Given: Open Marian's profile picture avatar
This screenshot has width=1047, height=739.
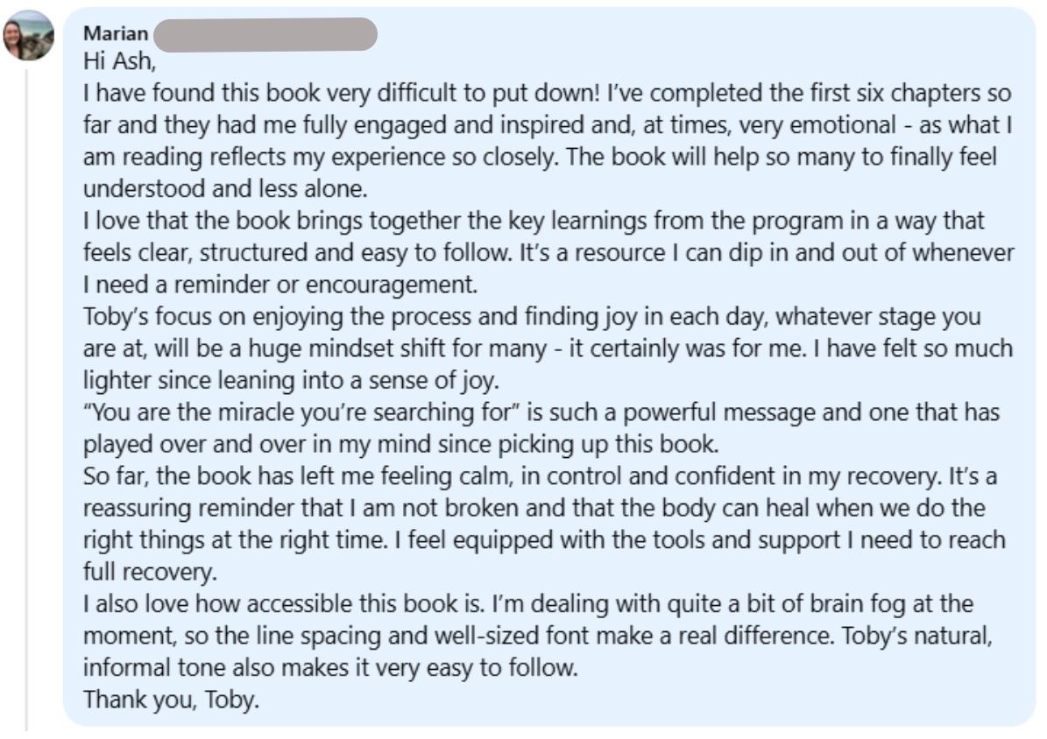Looking at the screenshot, I should point(28,35).
